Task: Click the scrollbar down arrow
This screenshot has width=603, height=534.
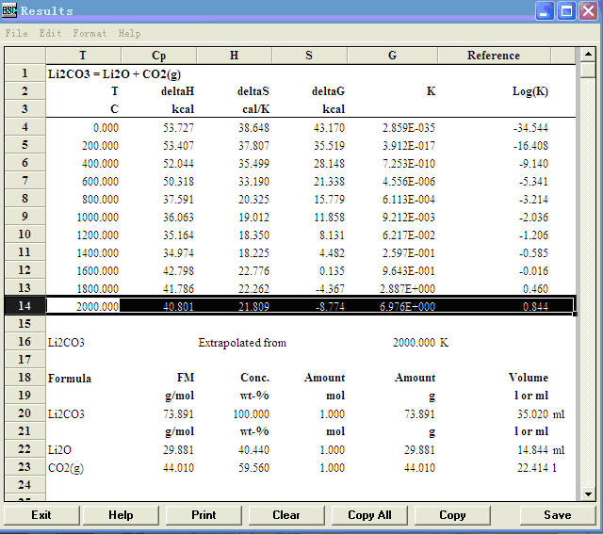Action: coord(588,494)
